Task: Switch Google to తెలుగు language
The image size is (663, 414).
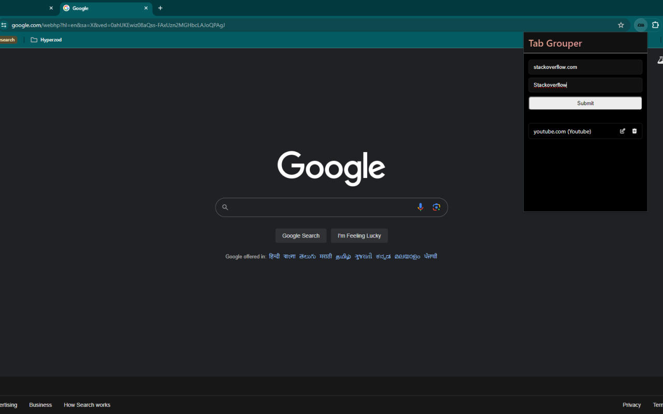Action: tap(308, 256)
